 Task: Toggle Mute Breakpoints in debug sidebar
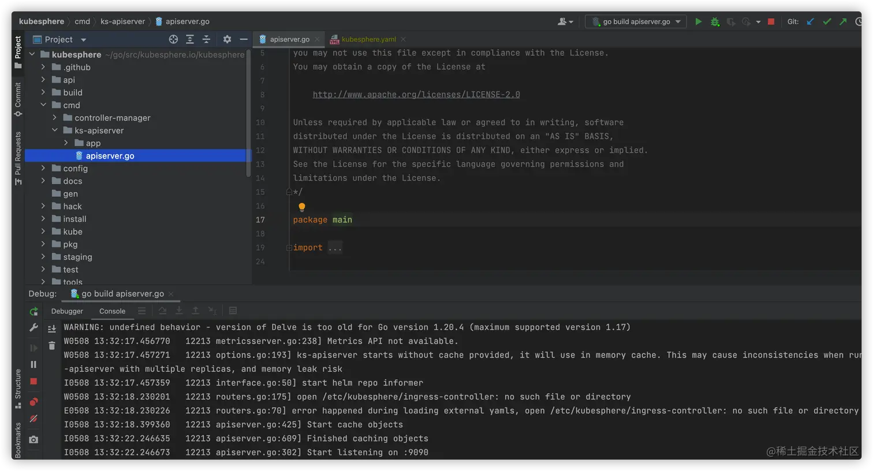tap(33, 419)
